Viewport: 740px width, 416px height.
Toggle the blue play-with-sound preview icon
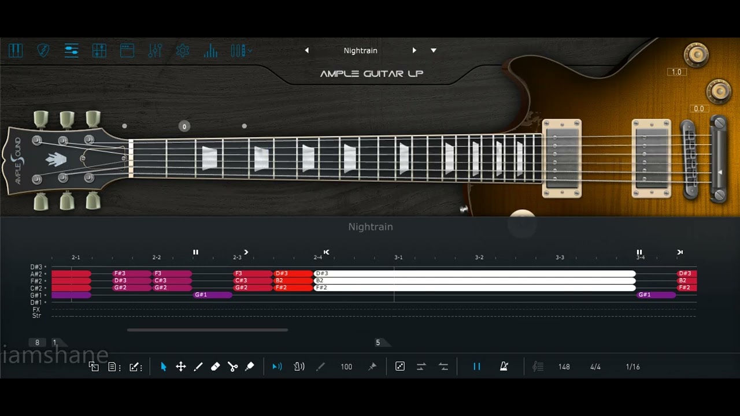(277, 366)
